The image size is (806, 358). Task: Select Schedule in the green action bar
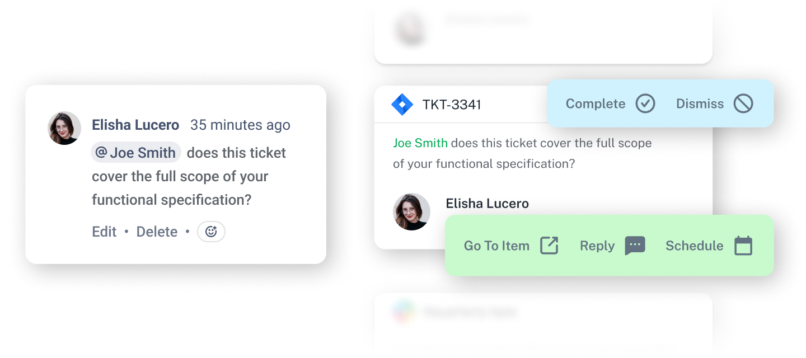(x=694, y=246)
